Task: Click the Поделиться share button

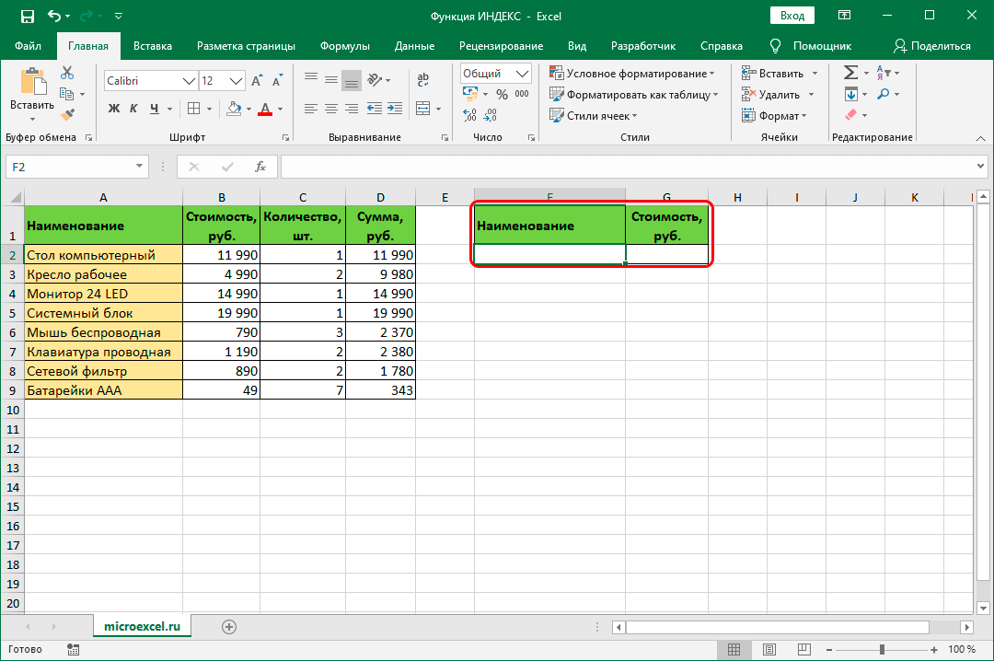Action: (931, 46)
